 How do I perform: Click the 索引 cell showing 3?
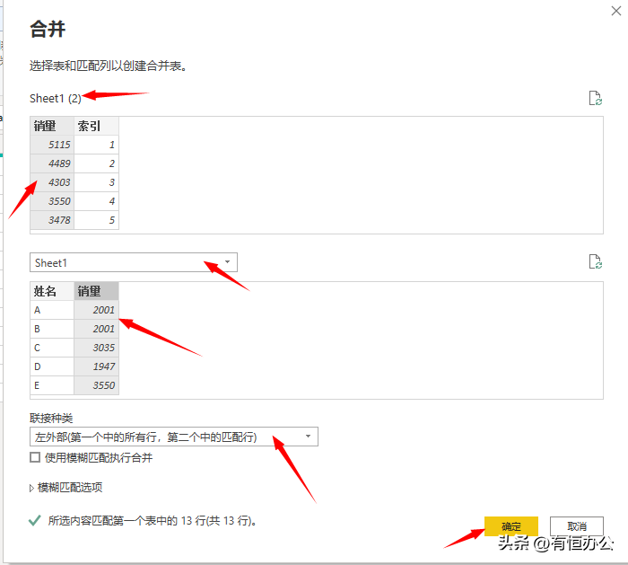click(x=96, y=182)
